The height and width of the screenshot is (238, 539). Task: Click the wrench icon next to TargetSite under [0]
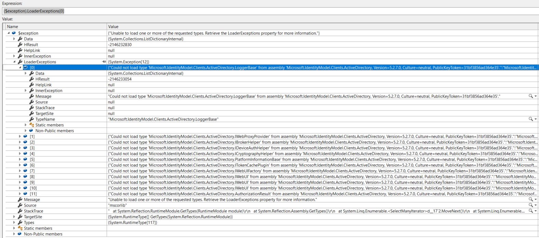[x=31, y=114]
